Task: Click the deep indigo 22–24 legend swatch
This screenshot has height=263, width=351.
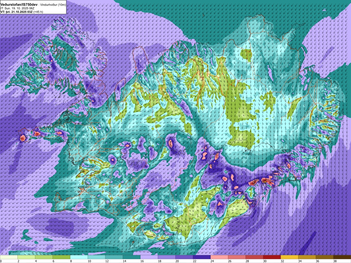Action: coord(202,257)
